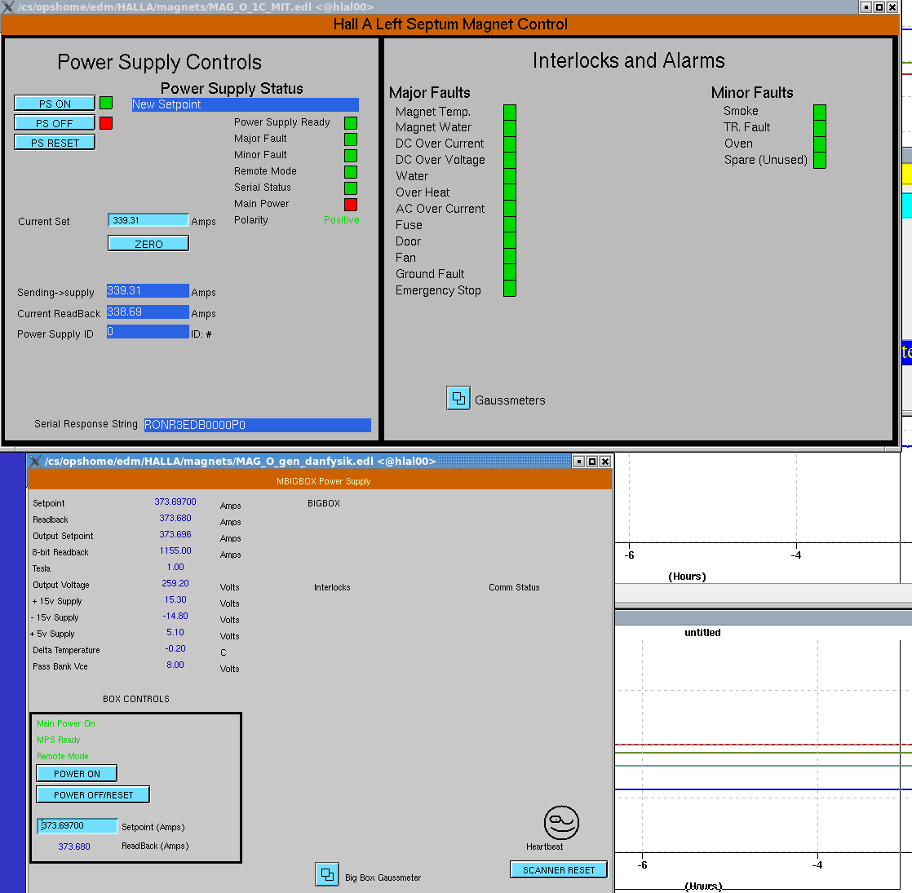
Task: Click the DC Over Current fault indicator
Action: pyautogui.click(x=510, y=144)
